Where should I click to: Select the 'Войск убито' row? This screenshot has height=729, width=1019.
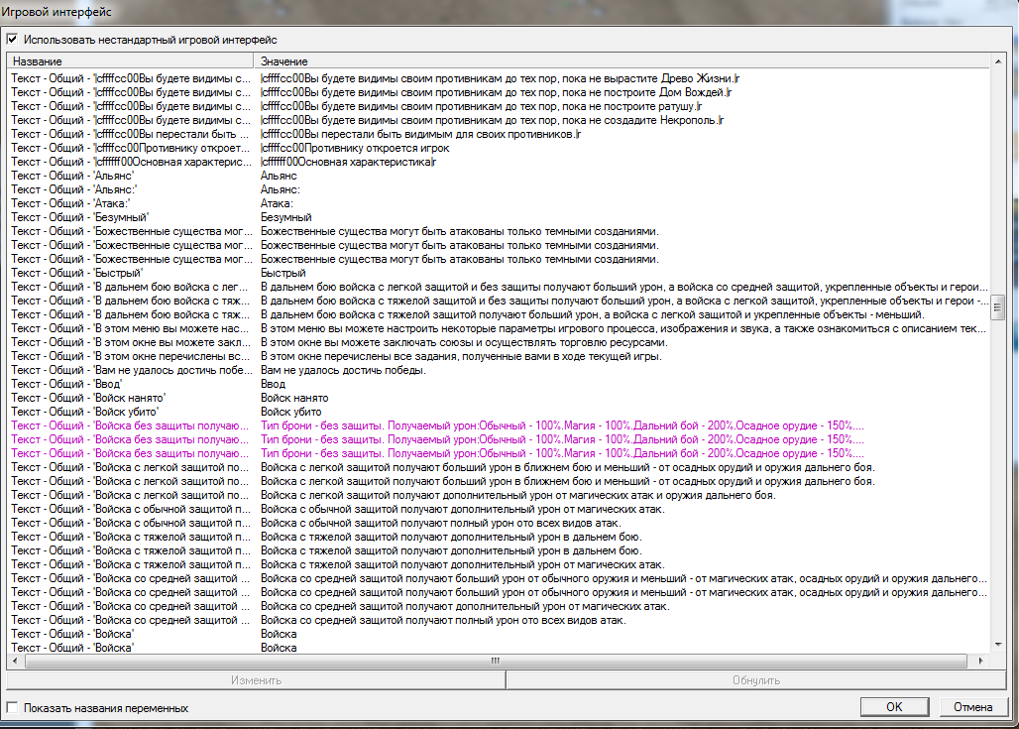[499, 412]
